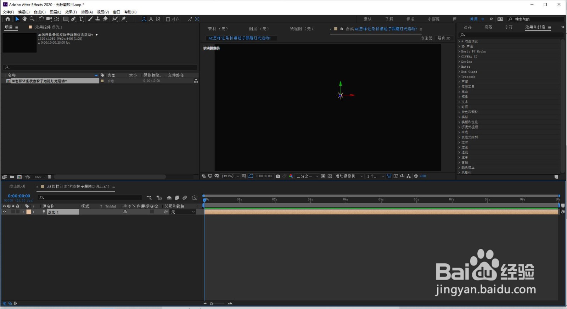567x309 pixels.
Task: Enable the 对齐 snapping checkbox
Action: click(x=168, y=19)
